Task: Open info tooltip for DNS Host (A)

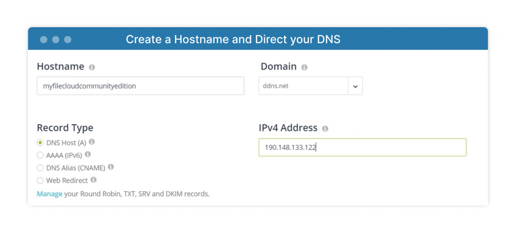Action: tap(92, 142)
